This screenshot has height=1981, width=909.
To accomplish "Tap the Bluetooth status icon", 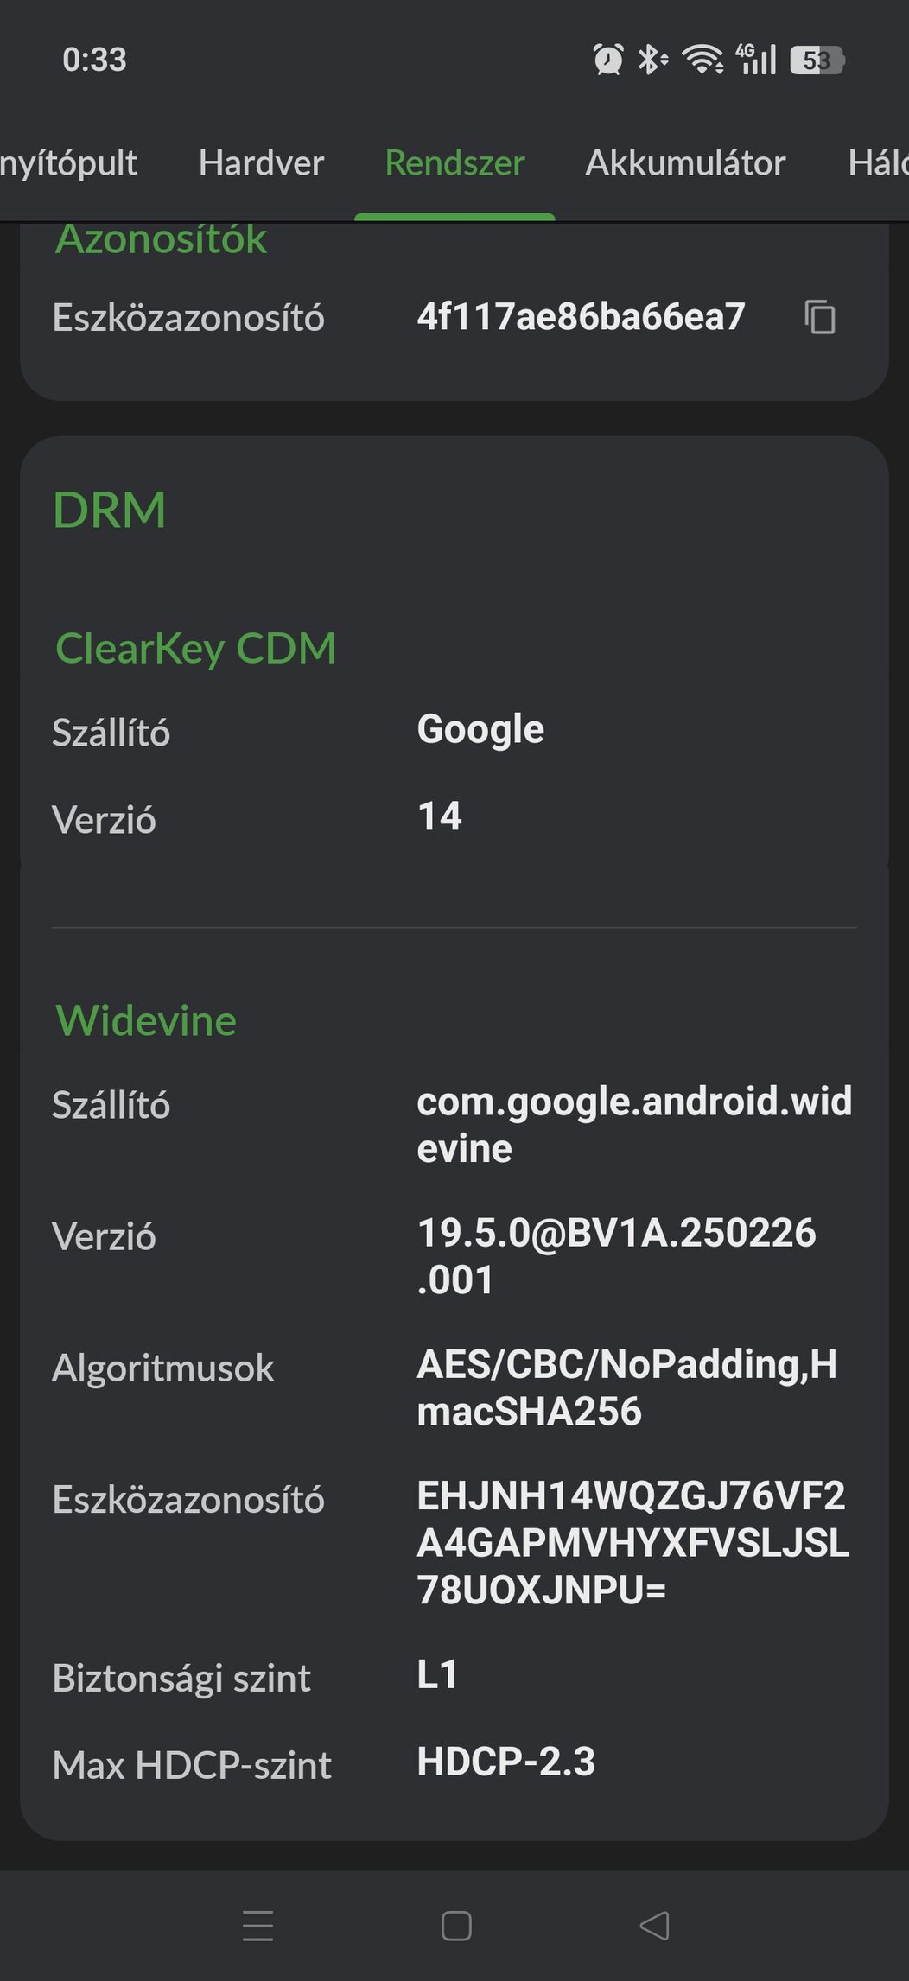I will pos(652,60).
